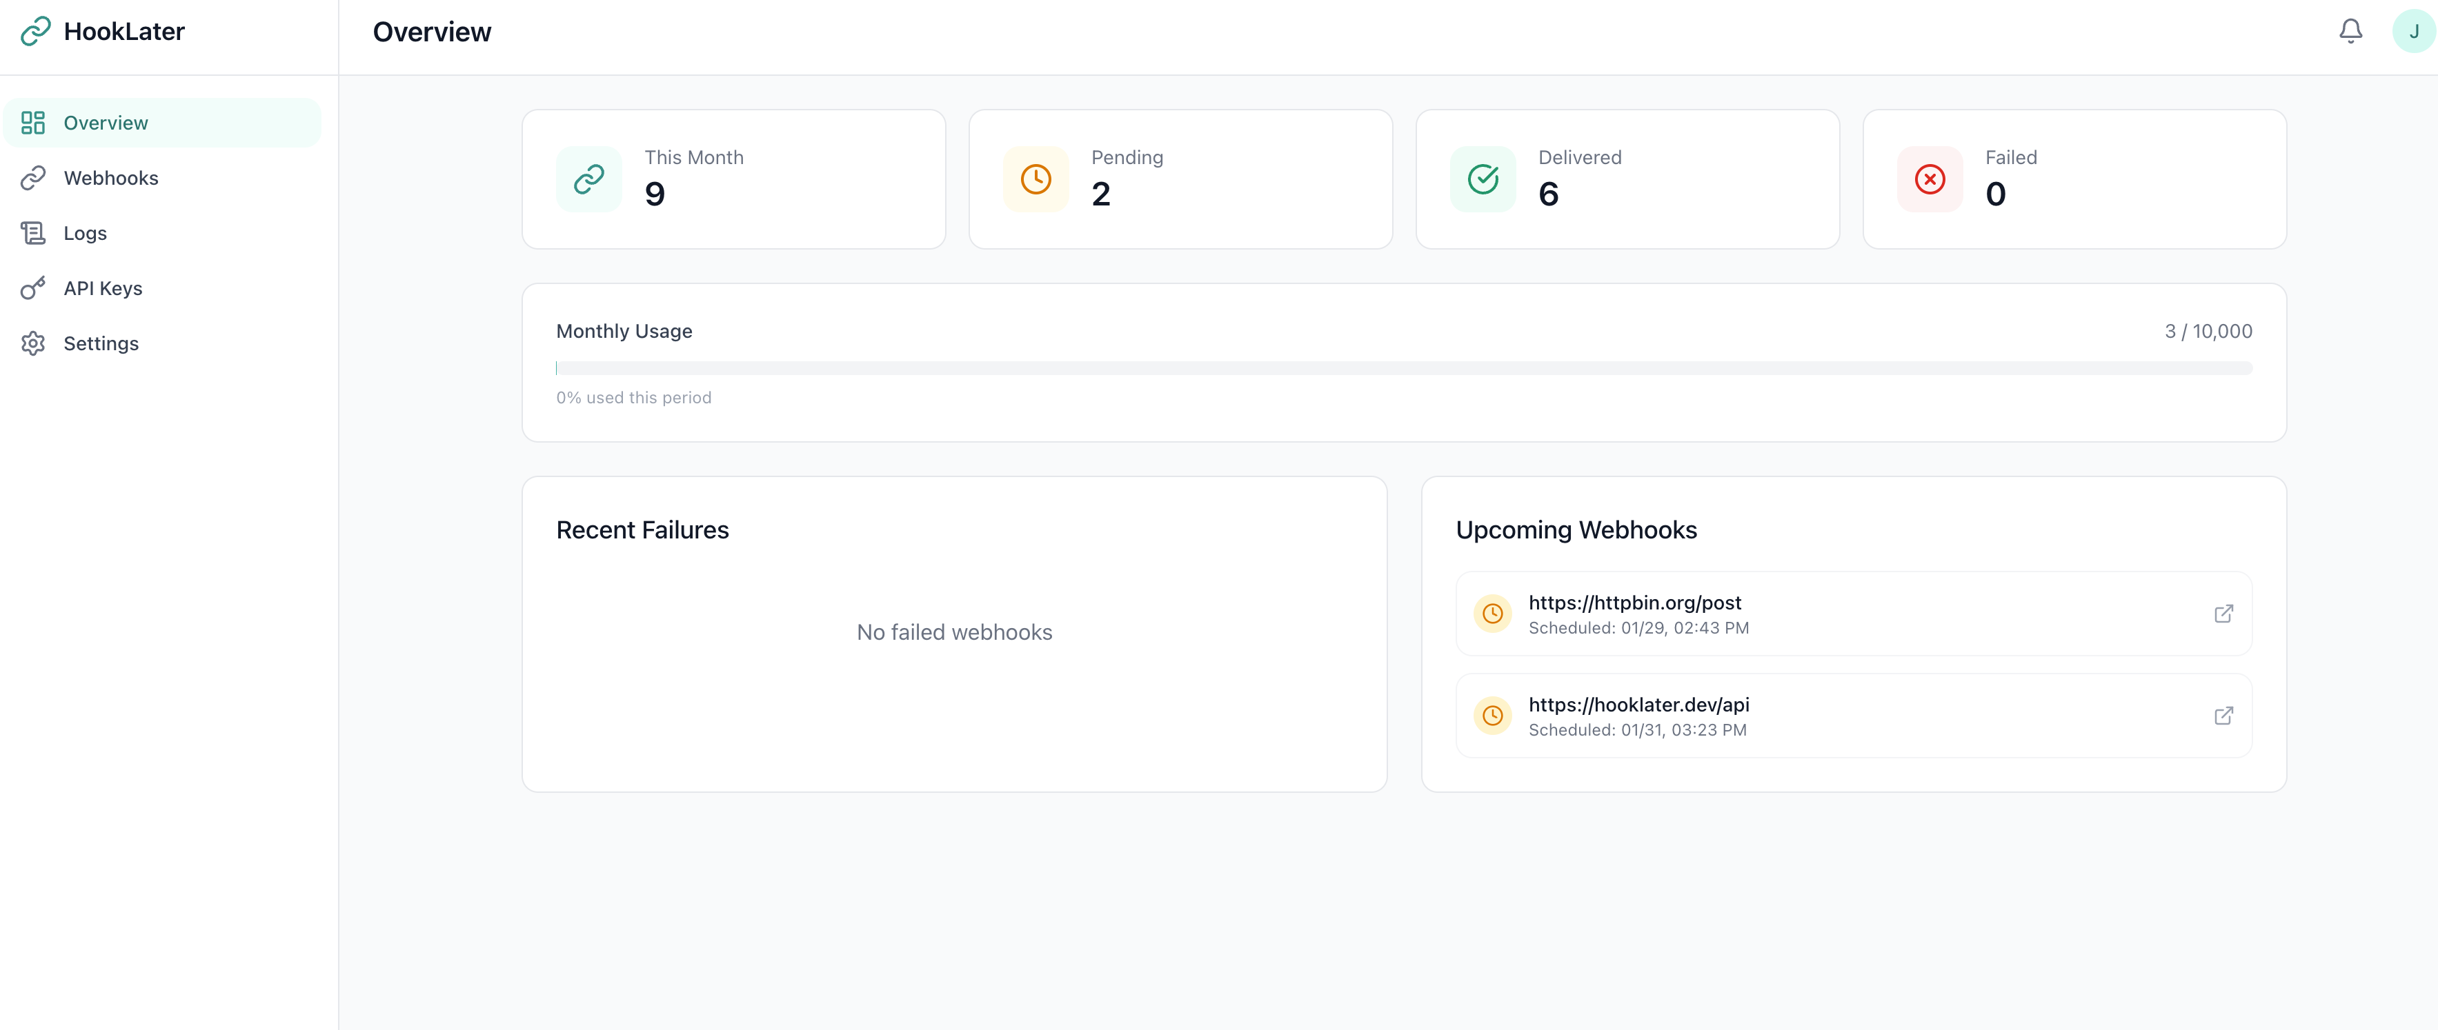
Task: Open the Webhooks section in sidebar
Action: [x=111, y=177]
